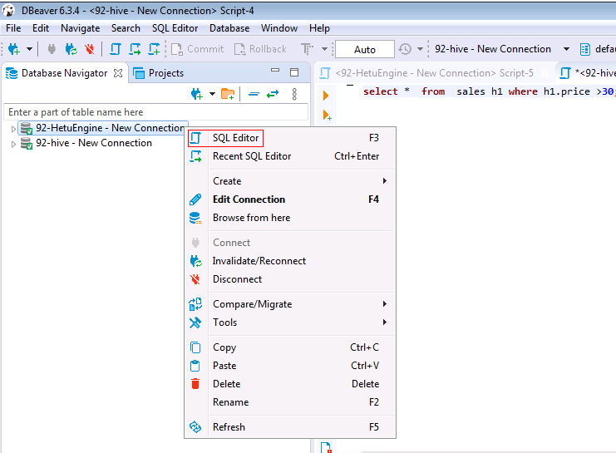This screenshot has width=616, height=453.
Task: Select Edit Connection in the context menu
Action: (249, 199)
